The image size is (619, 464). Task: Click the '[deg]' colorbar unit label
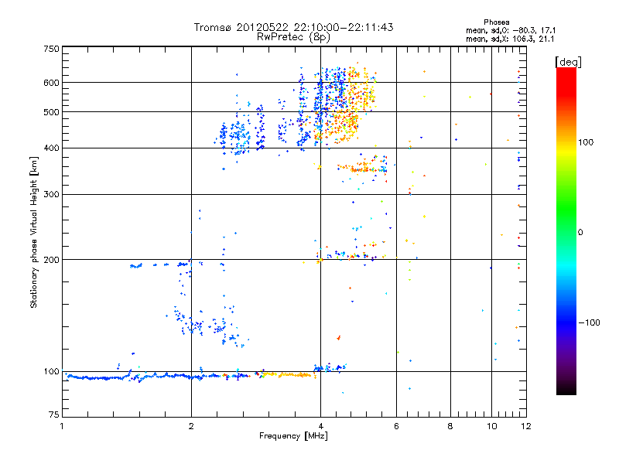(x=568, y=62)
